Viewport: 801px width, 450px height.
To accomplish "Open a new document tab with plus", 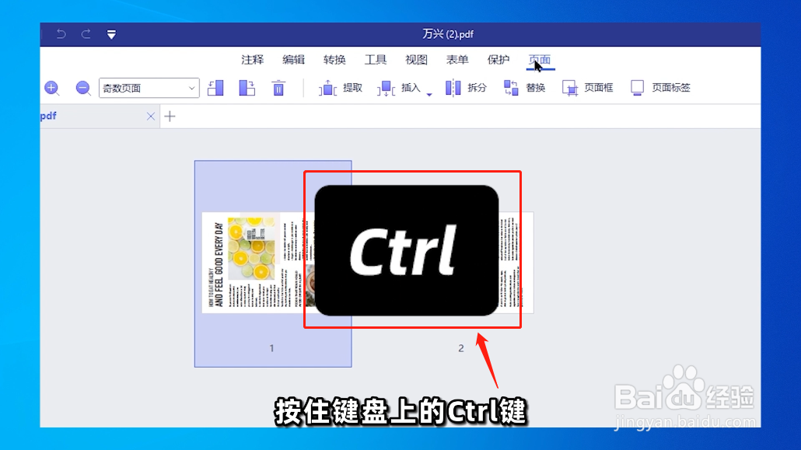I will click(170, 115).
